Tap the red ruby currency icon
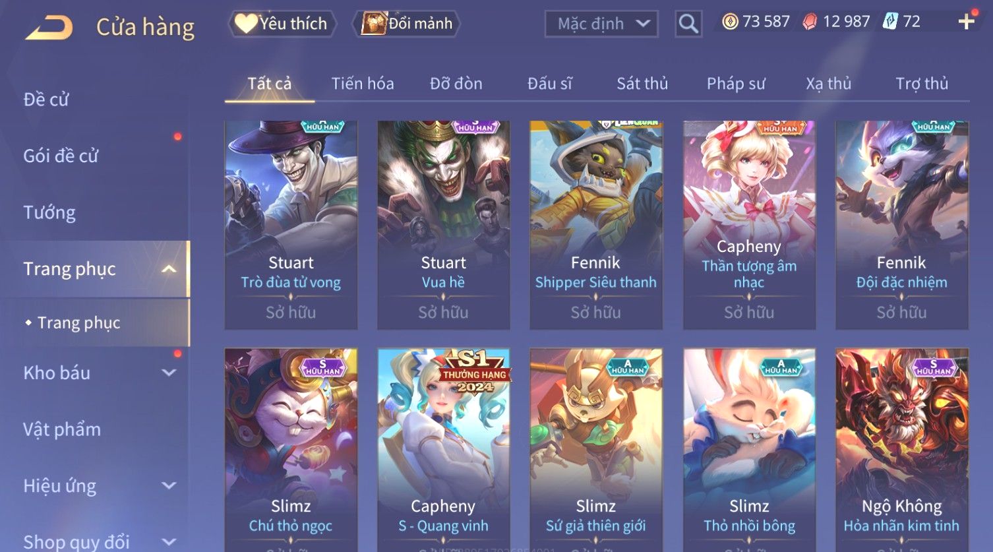This screenshot has height=552, width=993. [810, 22]
